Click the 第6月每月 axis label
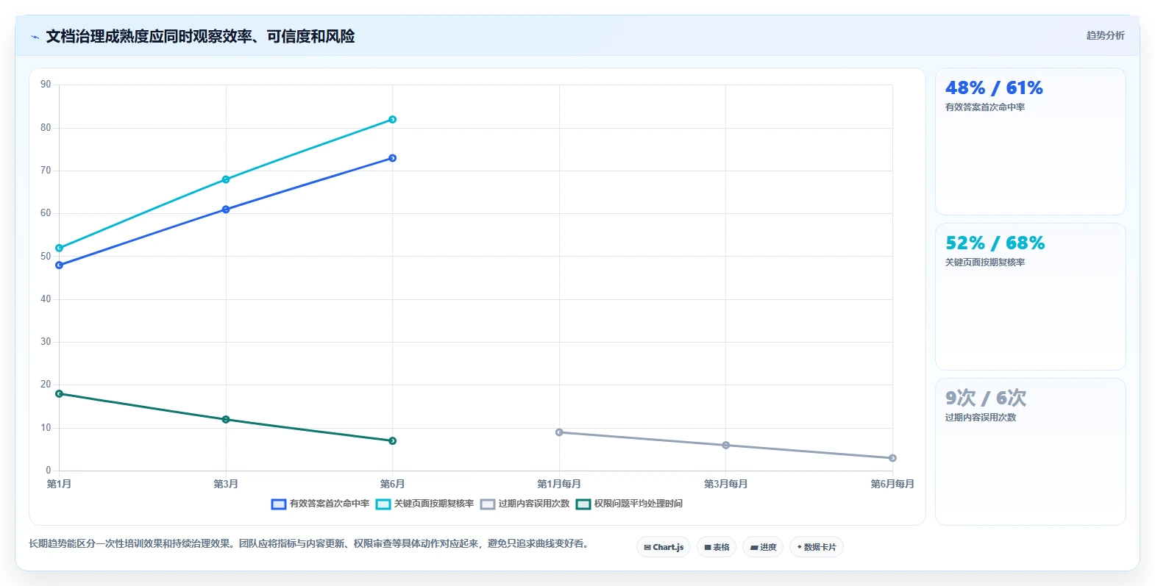Screen dimensions: 1155x586 pos(892,484)
